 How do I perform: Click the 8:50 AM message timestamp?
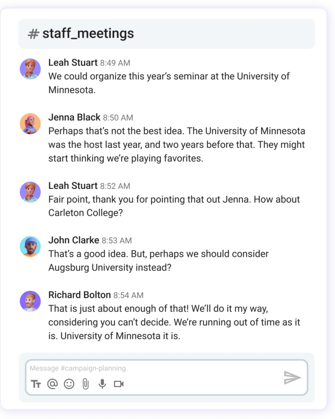[x=118, y=118]
